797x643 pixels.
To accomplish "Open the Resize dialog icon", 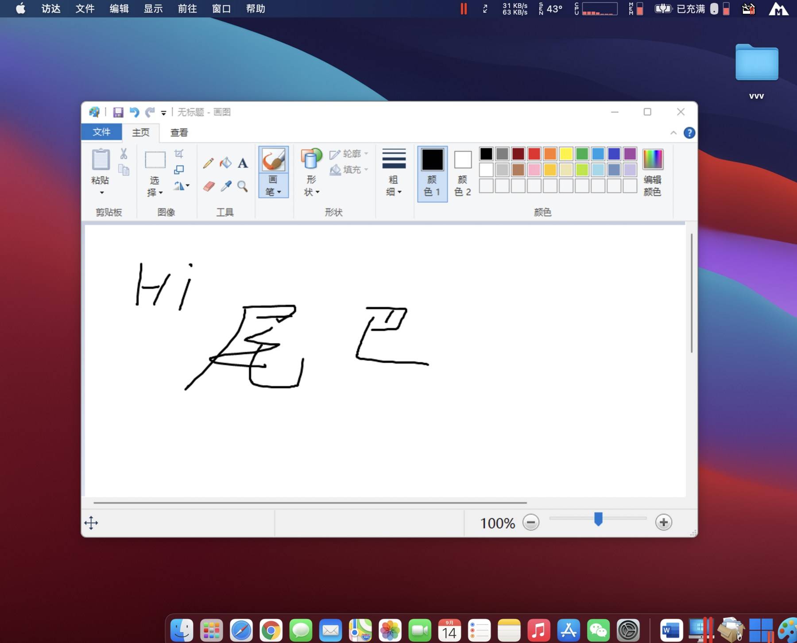I will [179, 169].
